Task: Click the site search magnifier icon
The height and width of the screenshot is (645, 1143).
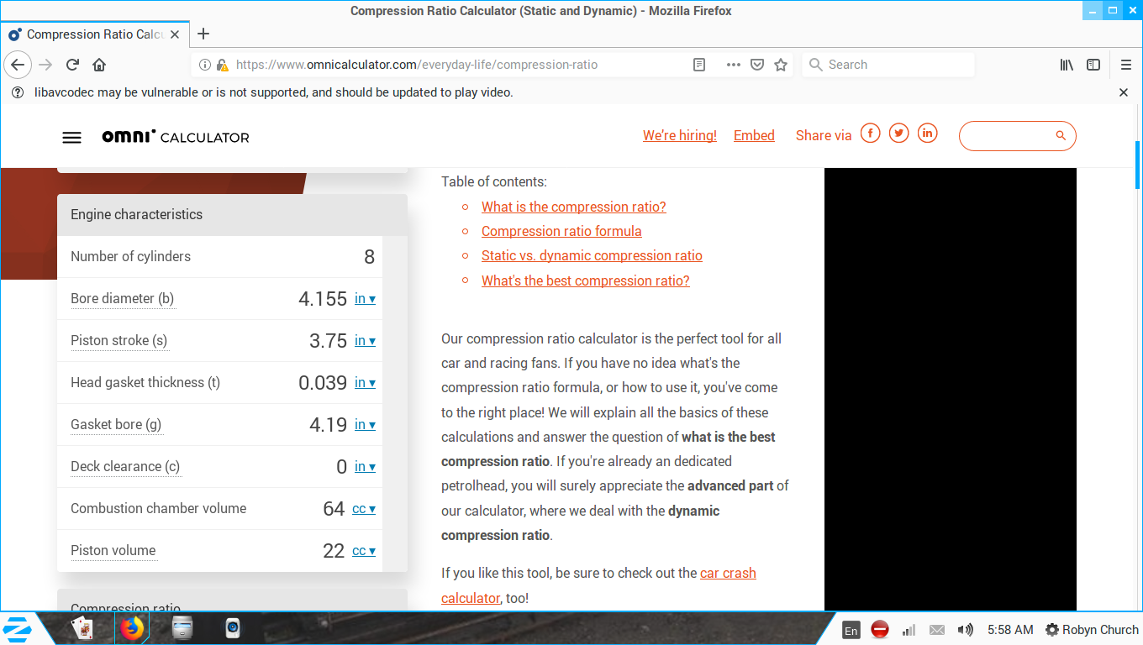Action: [x=1061, y=135]
